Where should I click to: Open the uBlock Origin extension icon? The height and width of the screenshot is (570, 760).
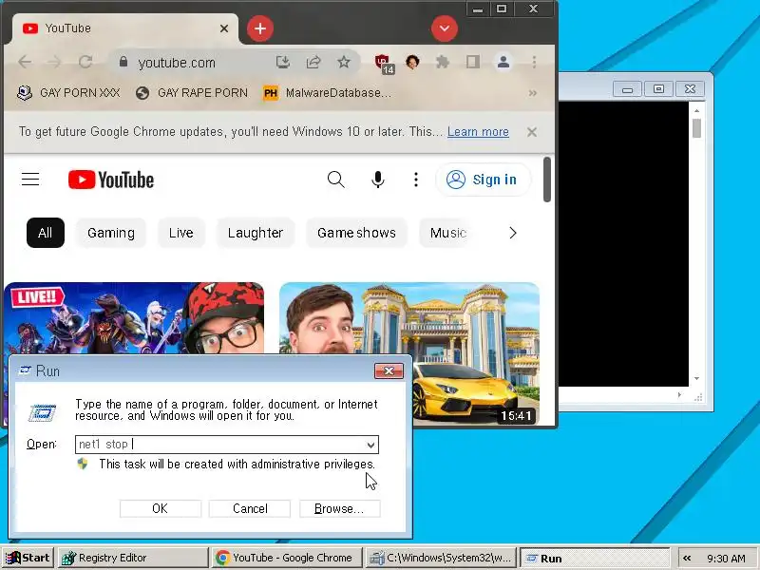point(384,63)
